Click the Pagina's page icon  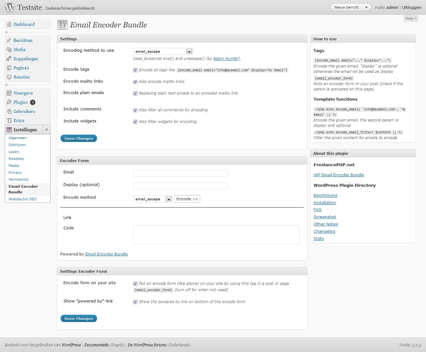9,68
